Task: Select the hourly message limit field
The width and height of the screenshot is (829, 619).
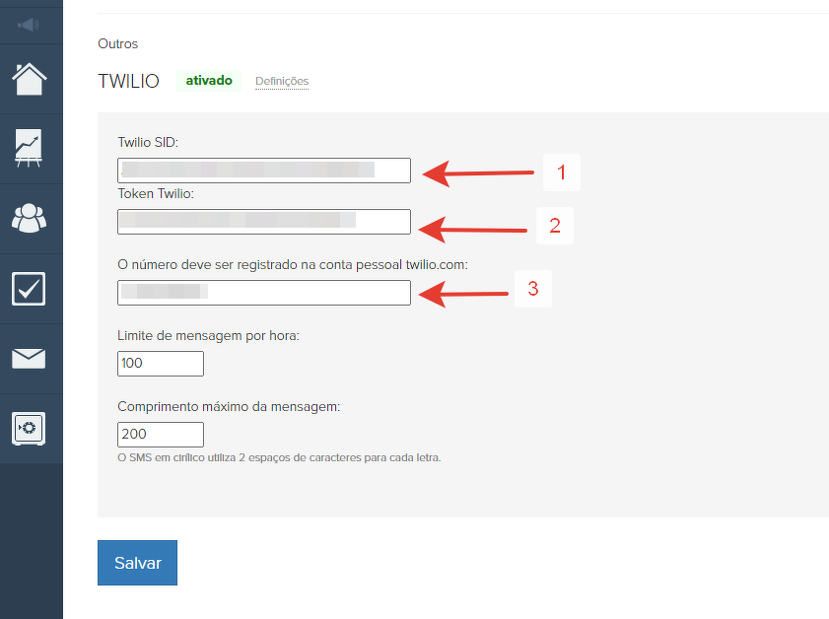Action: pos(160,364)
